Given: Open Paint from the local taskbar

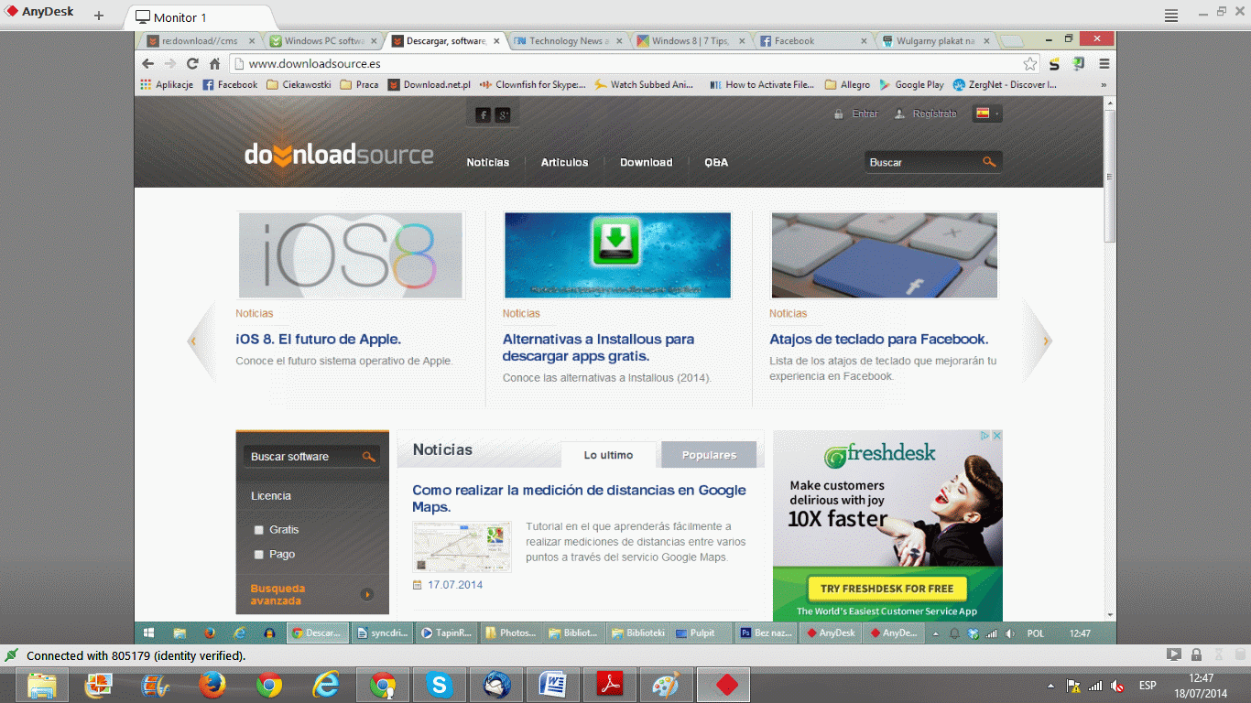Looking at the screenshot, I should pos(667,684).
